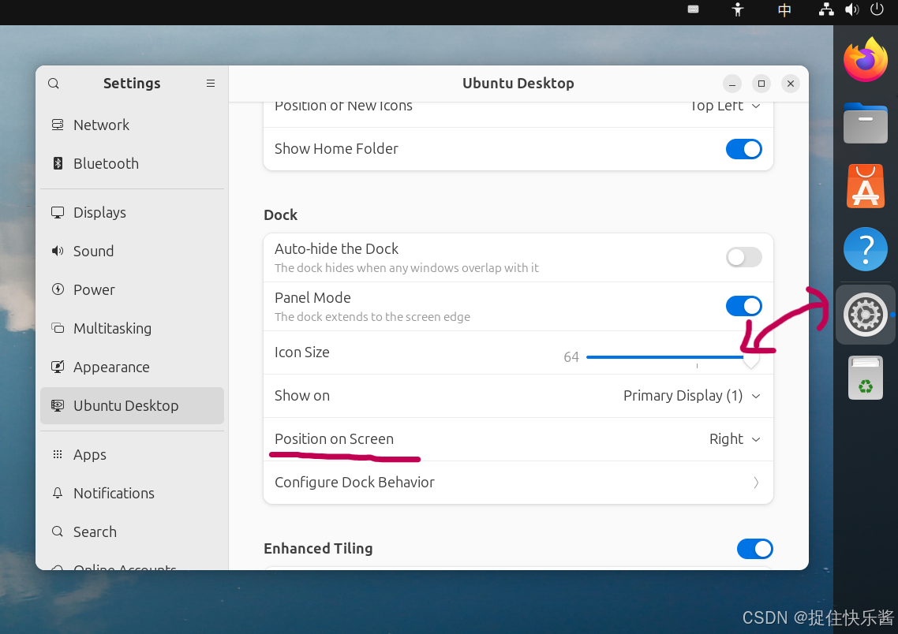
Task: Select Bluetooth in the sidebar
Action: tap(132, 164)
